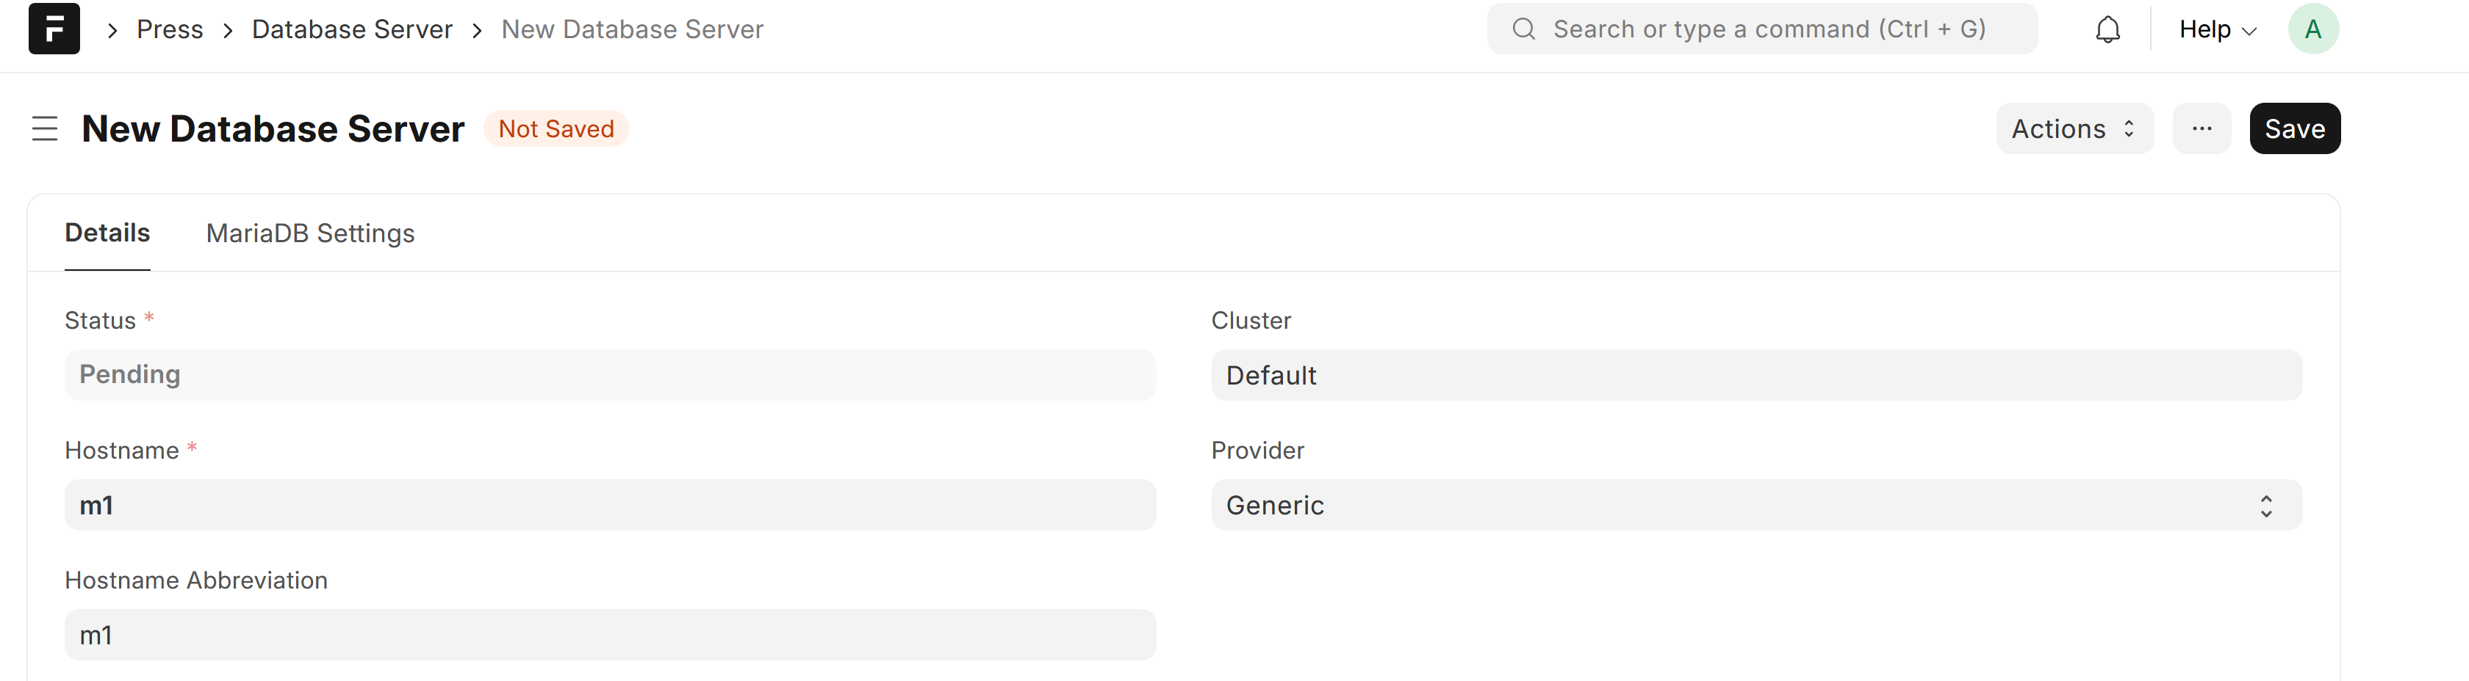
Task: Focus the search or command bar
Action: 1761,29
